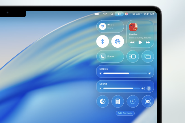Open the Calculator control

118,101
